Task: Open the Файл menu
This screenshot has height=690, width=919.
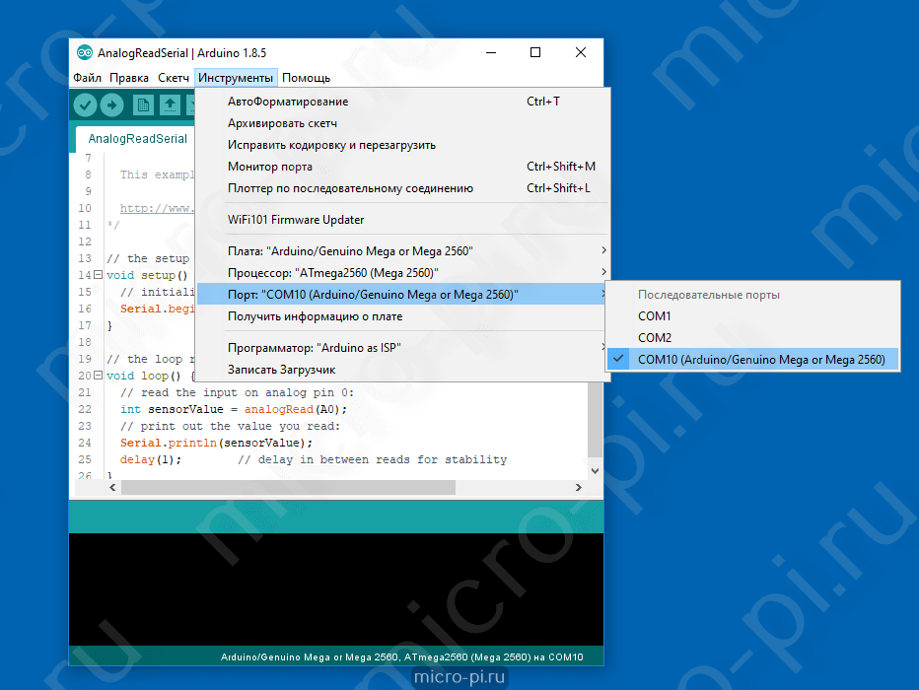Action: tap(87, 78)
